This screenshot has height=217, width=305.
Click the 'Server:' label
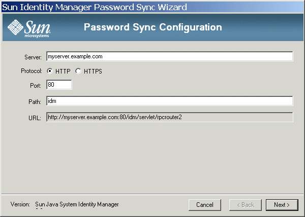click(33, 57)
